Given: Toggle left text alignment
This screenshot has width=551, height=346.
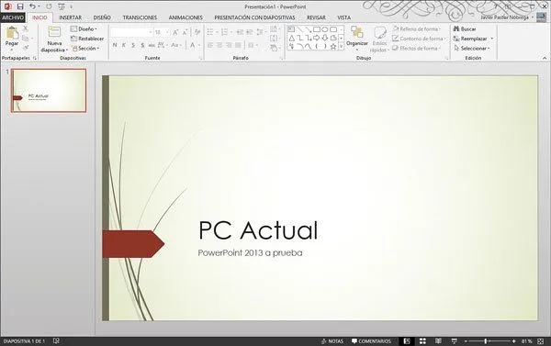Looking at the screenshot, I should pos(210,45).
